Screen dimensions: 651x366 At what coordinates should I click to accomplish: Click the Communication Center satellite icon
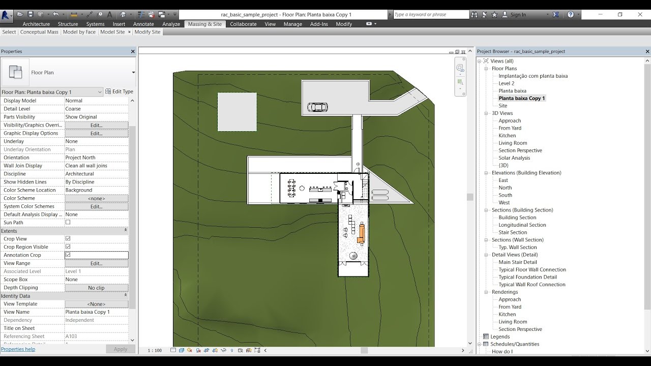(x=485, y=15)
